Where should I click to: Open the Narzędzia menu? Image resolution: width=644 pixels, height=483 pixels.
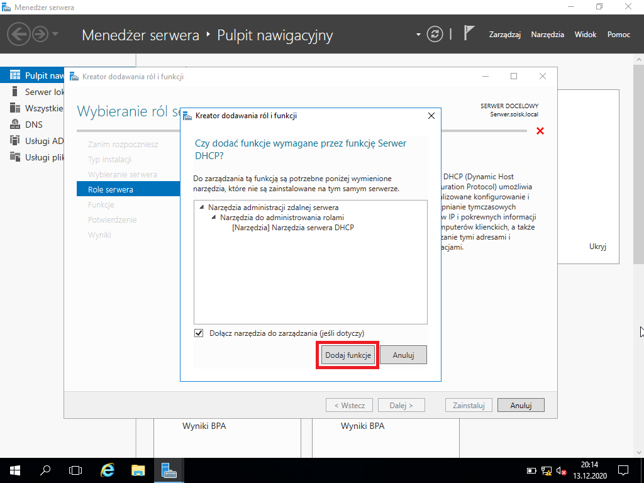click(548, 35)
